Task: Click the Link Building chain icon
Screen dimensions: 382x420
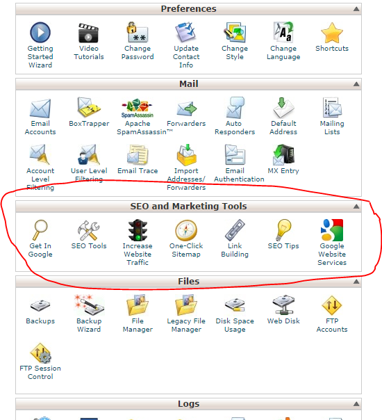Action: coord(235,230)
